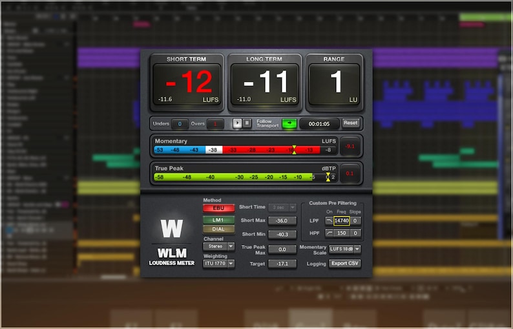
Task: Click the LPF frequency 14740 field
Action: coord(342,220)
